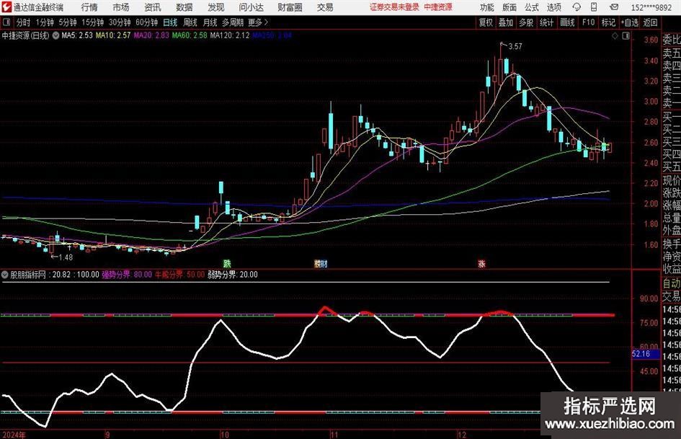Open the 数据 menu
681x439 pixels.
184,7
